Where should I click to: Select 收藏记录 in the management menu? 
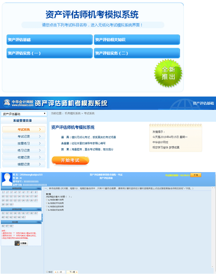coord(24,157)
